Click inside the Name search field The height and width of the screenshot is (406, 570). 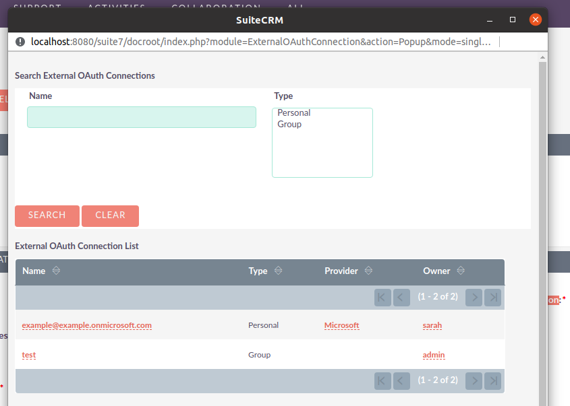141,116
